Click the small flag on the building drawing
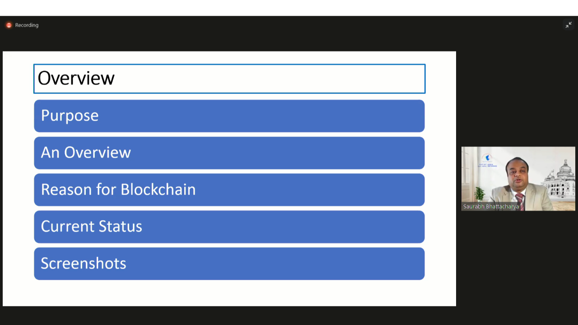578x325 pixels. point(553,171)
